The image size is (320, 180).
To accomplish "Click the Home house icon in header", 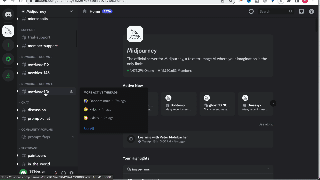I will click(x=84, y=11).
